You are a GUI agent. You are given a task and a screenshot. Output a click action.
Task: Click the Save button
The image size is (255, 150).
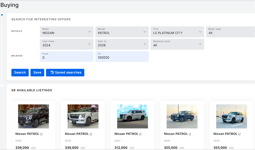click(x=37, y=72)
